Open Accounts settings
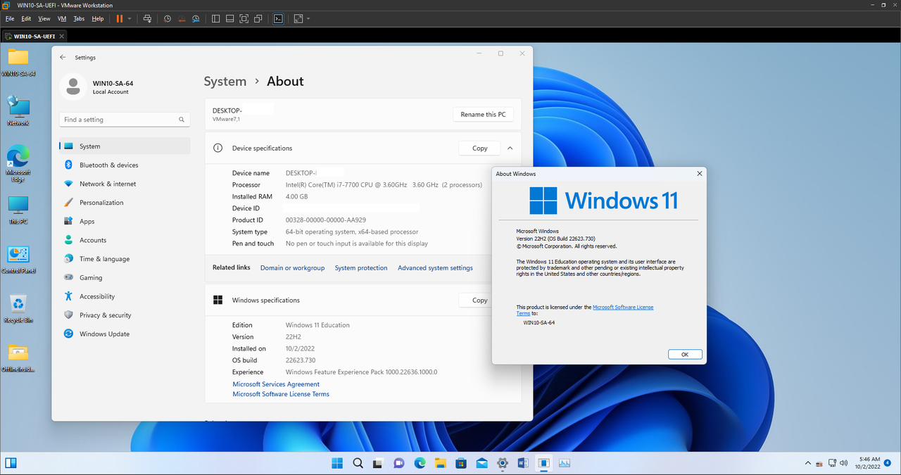This screenshot has height=475, width=901. click(125, 240)
